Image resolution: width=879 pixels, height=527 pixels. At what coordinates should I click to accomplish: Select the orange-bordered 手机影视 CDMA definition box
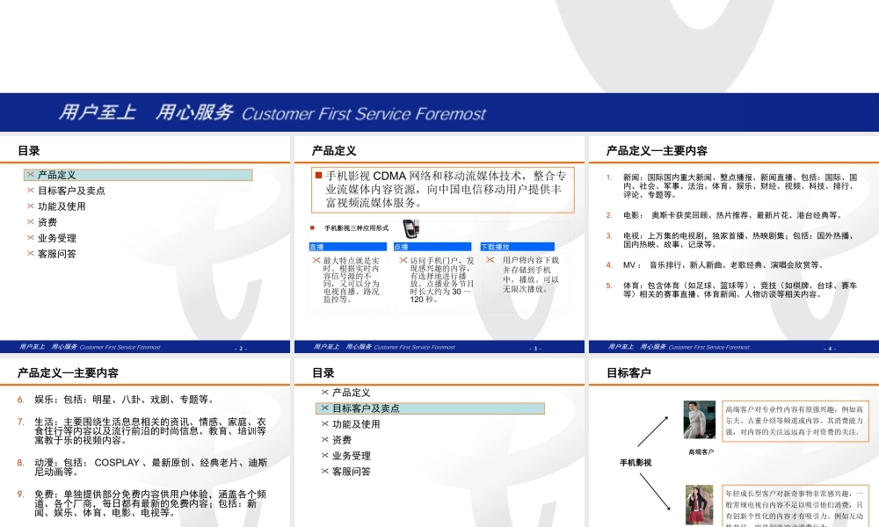pos(443,190)
